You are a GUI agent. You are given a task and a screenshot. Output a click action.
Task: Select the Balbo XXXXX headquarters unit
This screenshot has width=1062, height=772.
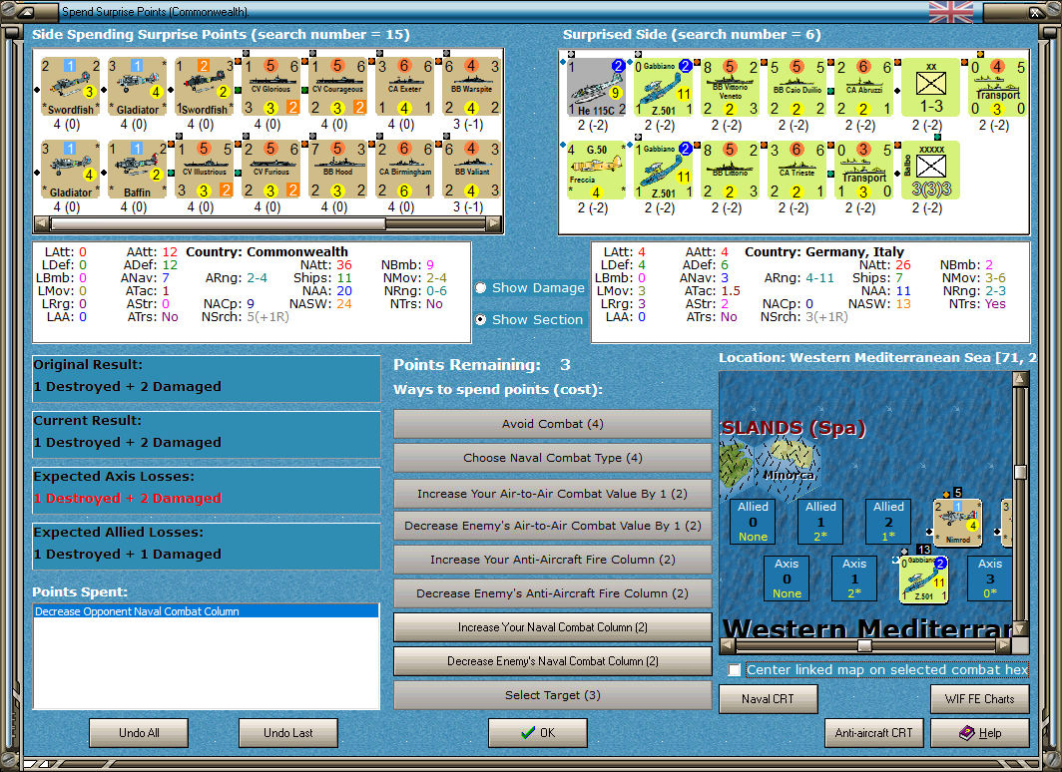930,170
